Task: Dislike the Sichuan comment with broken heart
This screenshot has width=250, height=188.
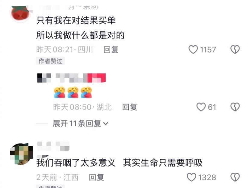Action: [x=235, y=50]
